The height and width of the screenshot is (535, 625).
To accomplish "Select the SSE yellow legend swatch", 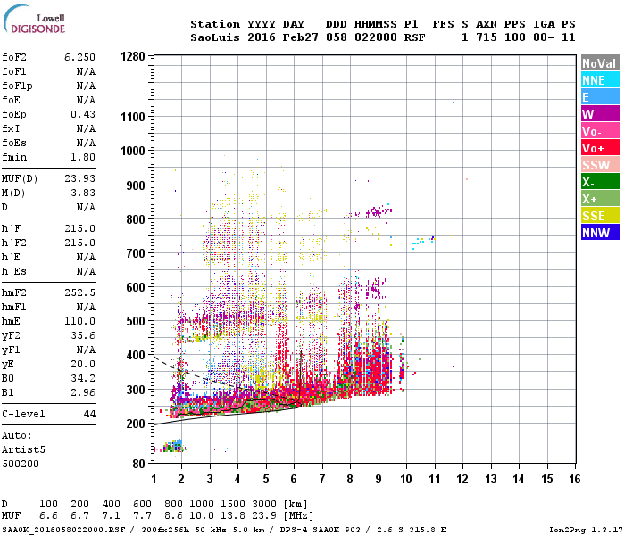I will [x=600, y=216].
